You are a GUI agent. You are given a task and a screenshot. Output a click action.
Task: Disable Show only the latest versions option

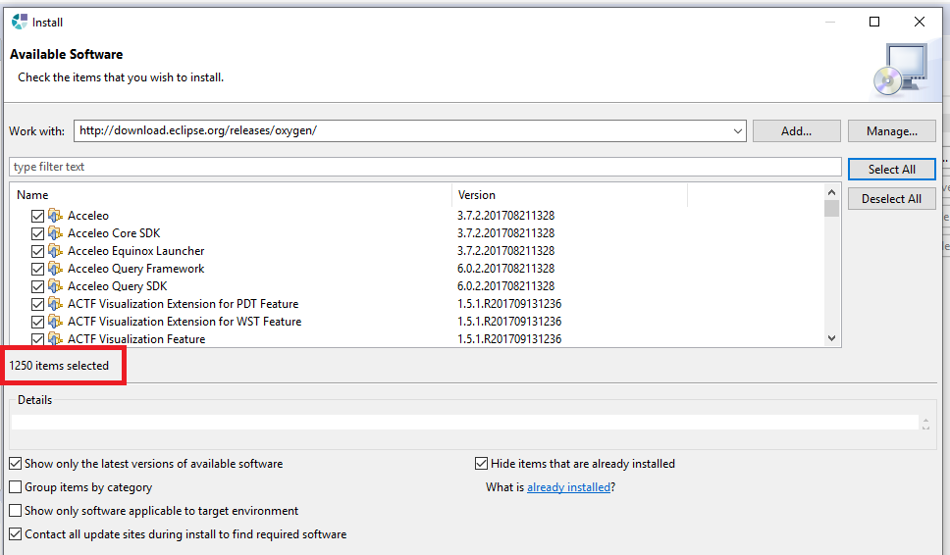(15, 464)
